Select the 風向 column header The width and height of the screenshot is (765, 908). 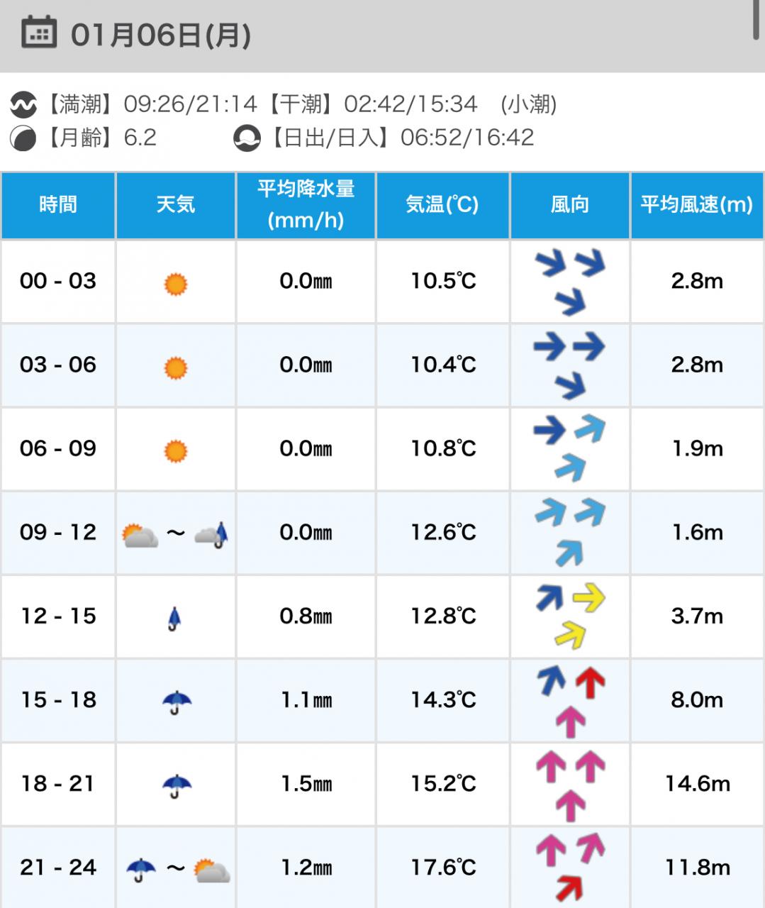point(569,205)
